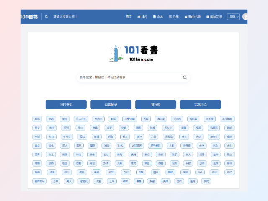Viewport: 268px width, 201px height.
Task: Select the 美食 tag
Action: tap(92, 155)
